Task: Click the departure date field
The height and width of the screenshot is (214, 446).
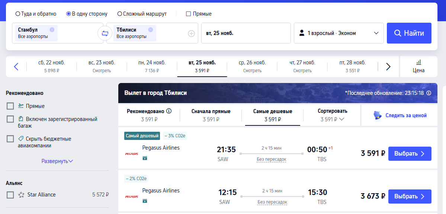Action: (246, 33)
